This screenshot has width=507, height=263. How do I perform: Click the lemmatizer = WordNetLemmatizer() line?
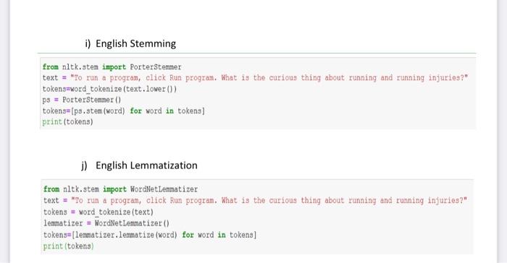point(106,223)
